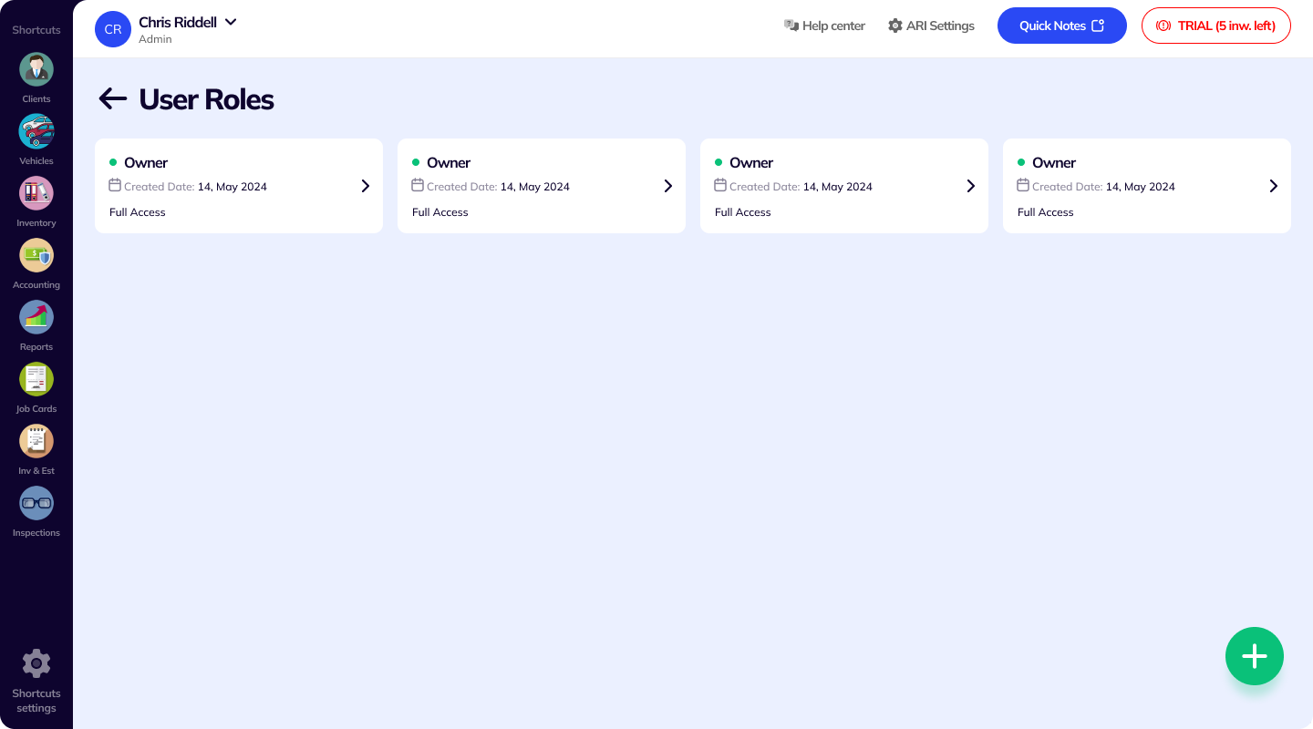The image size is (1313, 729).
Task: Open the Clients shortcut icon
Action: coord(36,70)
